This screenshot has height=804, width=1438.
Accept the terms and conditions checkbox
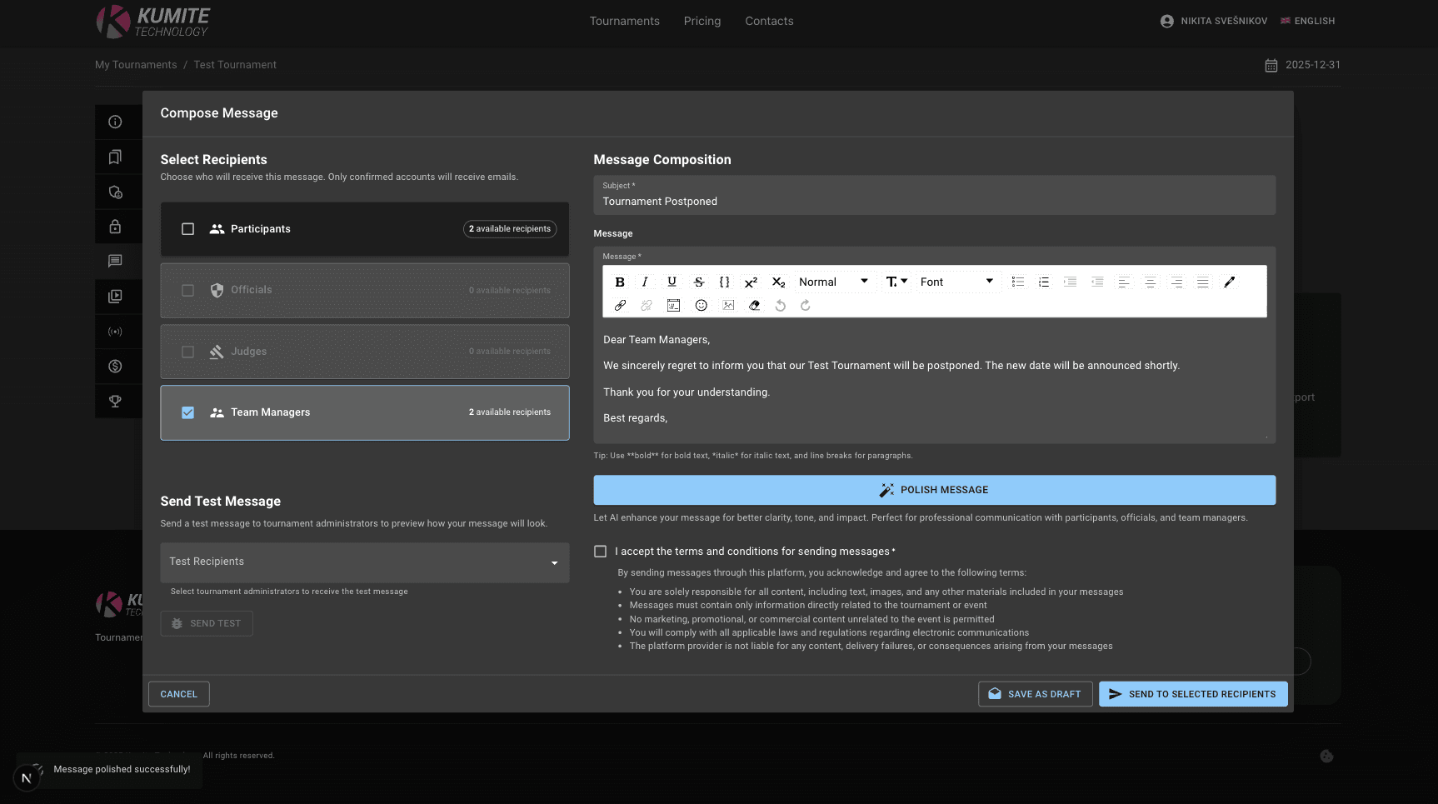pos(600,552)
